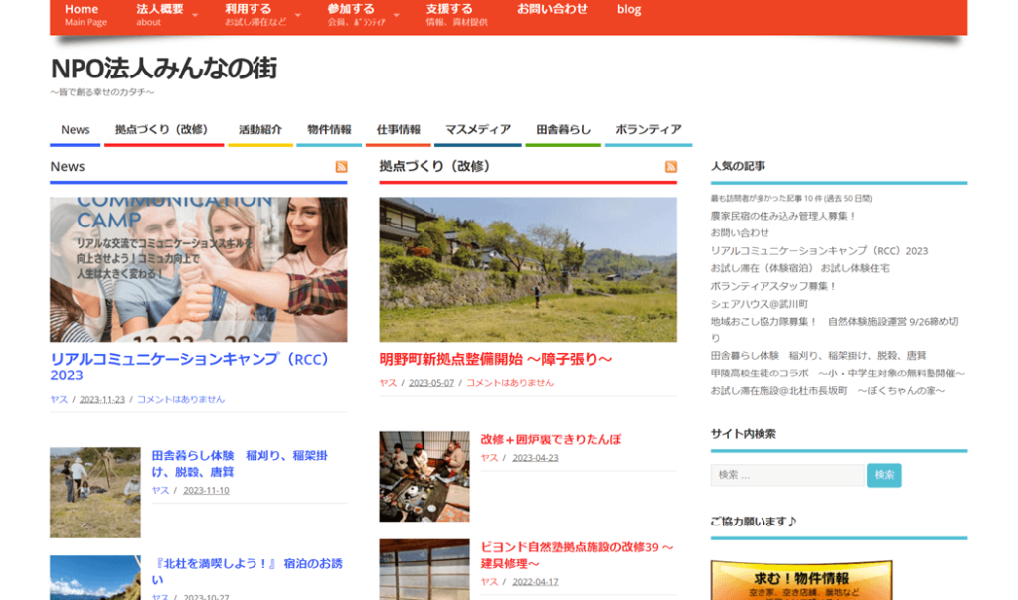
Task: Click the 2022-04-17 date link
Action: [x=535, y=582]
